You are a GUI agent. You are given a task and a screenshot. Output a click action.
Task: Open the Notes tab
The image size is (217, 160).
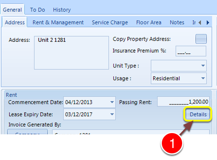coord(177,22)
